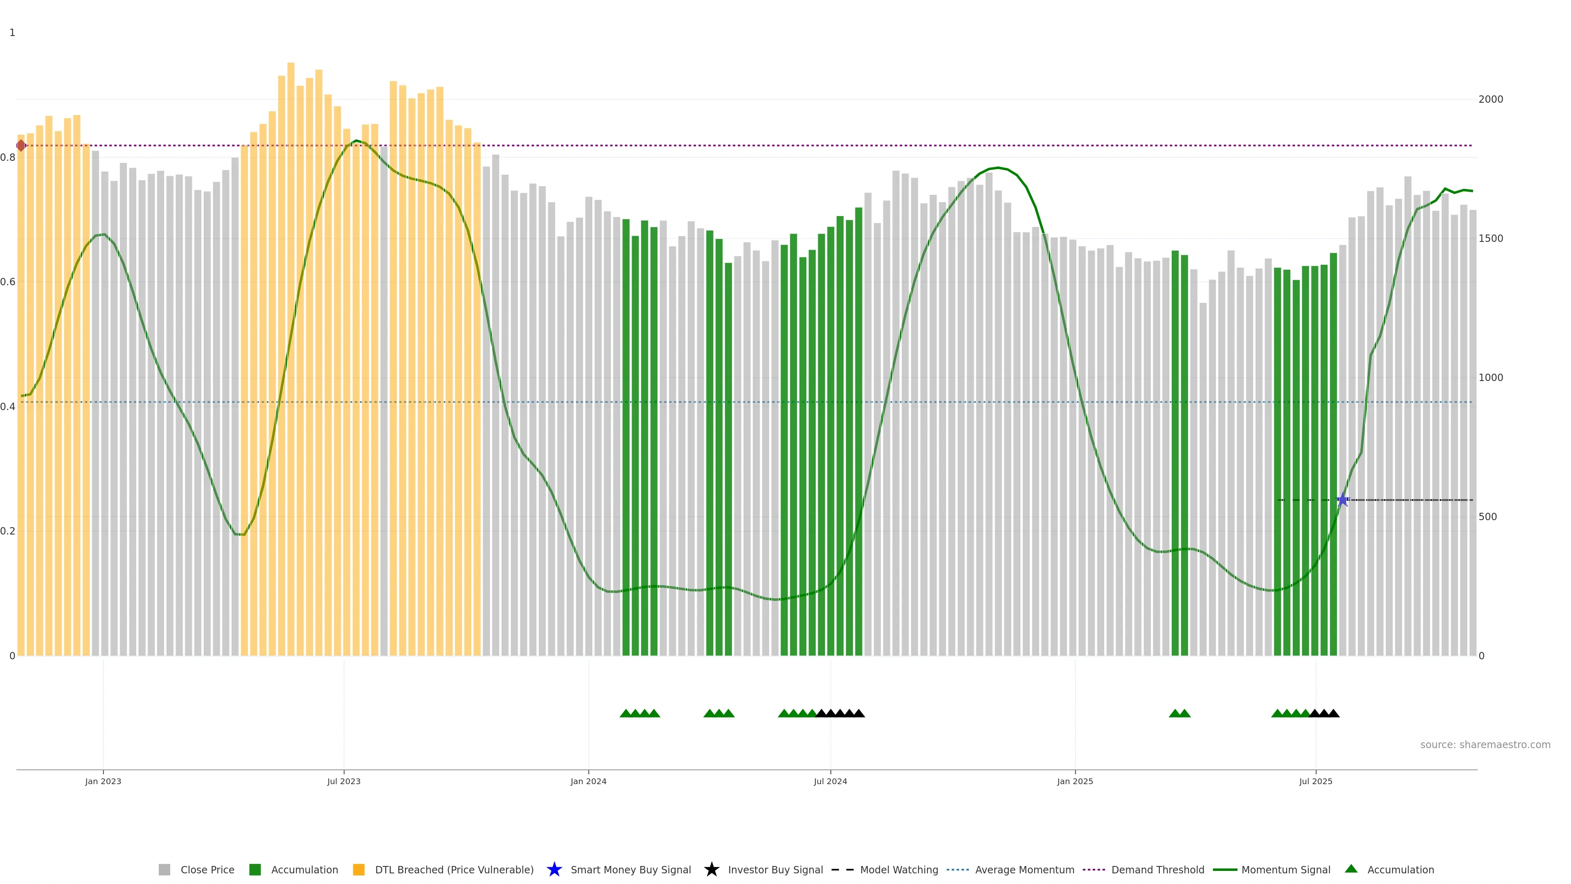This screenshot has width=1571, height=884.
Task: Click the red diamond marker on Demand Threshold line
Action: tap(21, 145)
